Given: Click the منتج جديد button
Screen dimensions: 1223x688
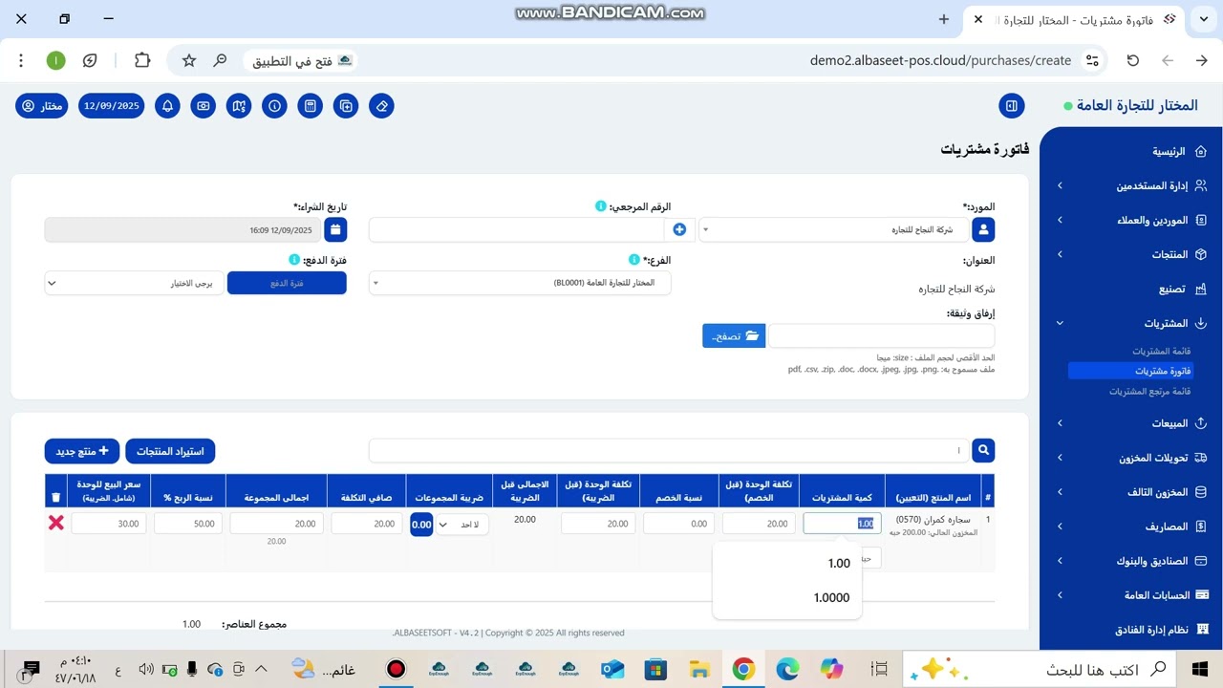Looking at the screenshot, I should point(82,451).
